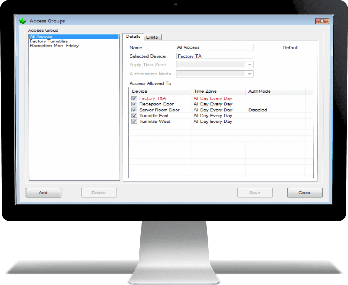Toggle the Server Room Door checkbox
This screenshot has height=285, width=348.
134,110
